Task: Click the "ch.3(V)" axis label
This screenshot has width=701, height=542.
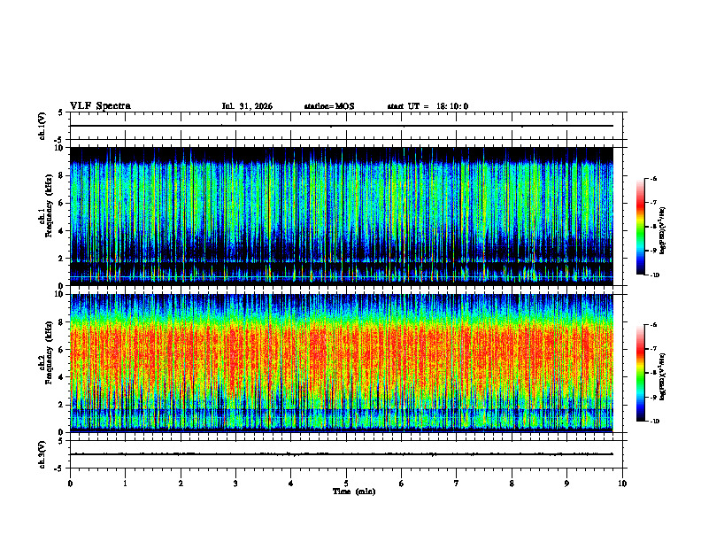Action: click(42, 454)
